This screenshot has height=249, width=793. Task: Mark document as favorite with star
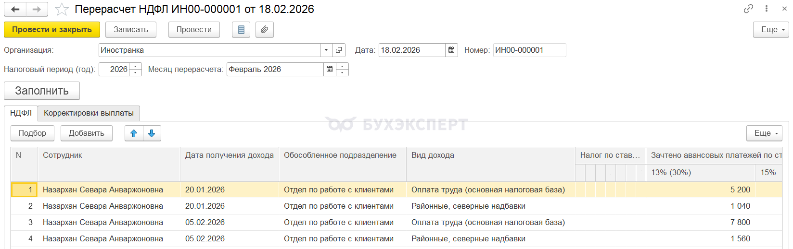tap(62, 9)
